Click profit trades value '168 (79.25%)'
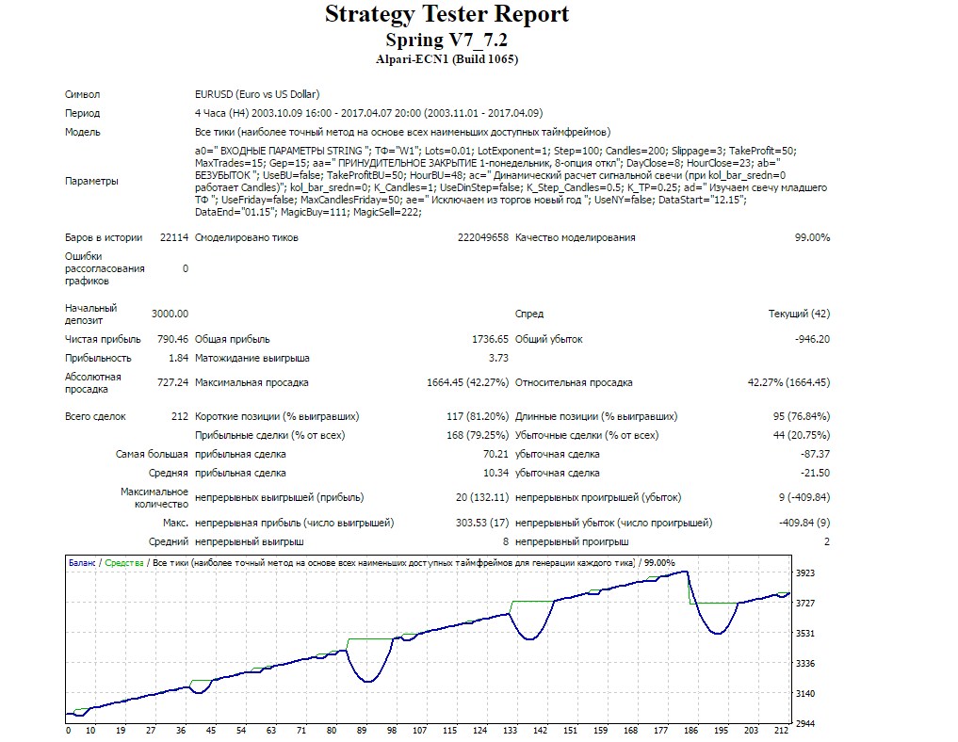958x742 pixels. point(478,435)
